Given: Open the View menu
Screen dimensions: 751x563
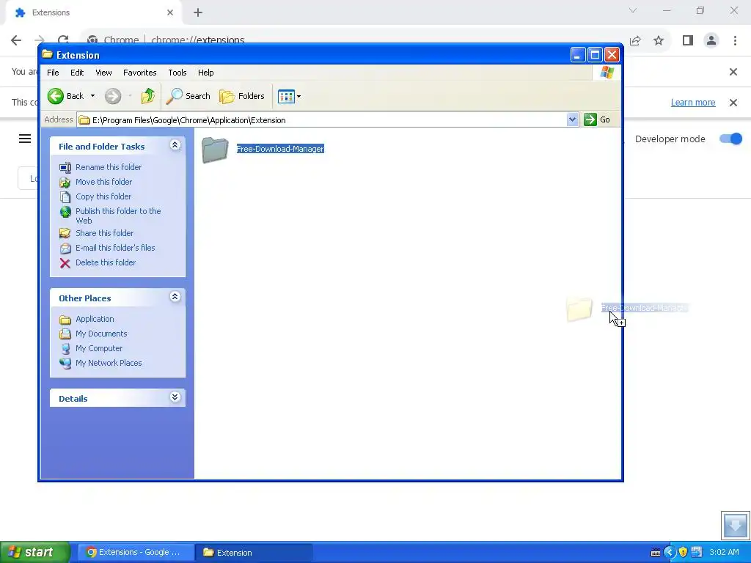Looking at the screenshot, I should point(103,73).
